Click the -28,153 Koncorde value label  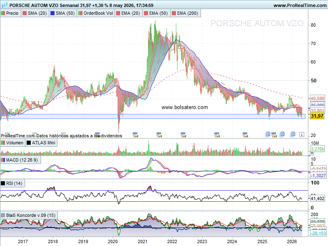[x=318, y=233]
